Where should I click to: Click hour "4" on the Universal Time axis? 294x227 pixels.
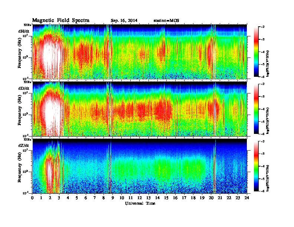pos(68,198)
